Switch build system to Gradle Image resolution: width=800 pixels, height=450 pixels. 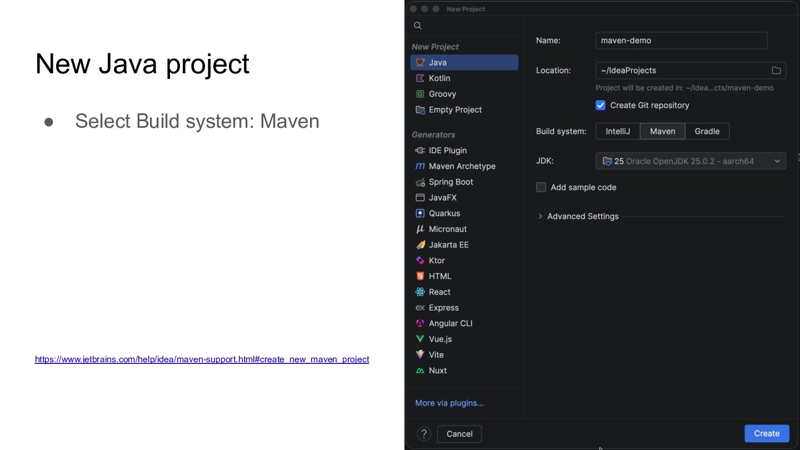point(707,132)
